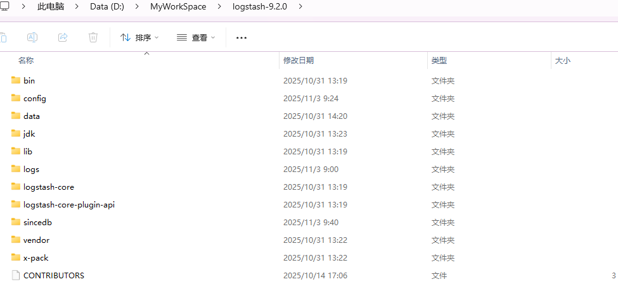618x284 pixels.
Task: Expand chevron before 此电脑 breadcrumb
Action: [x=24, y=7]
